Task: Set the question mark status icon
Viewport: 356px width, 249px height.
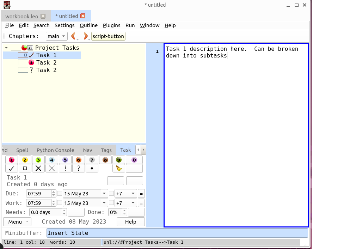Action: point(79,168)
